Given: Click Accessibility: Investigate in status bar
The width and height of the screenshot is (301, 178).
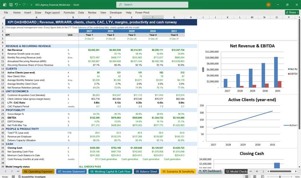Looking at the screenshot, I should tap(32, 177).
